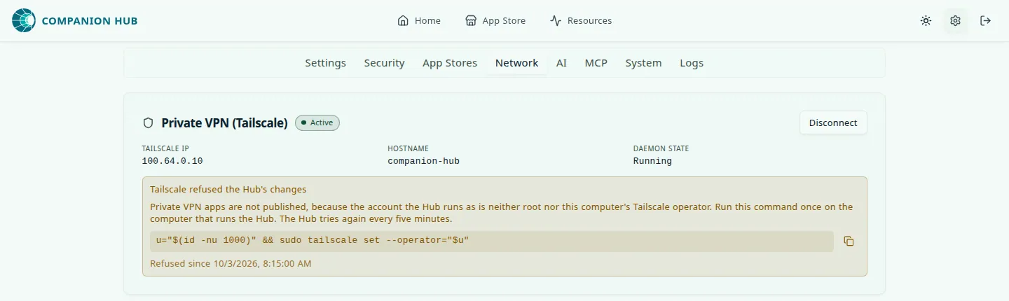Click the shield icon beside Private VPN
1009x301 pixels.
tap(148, 123)
